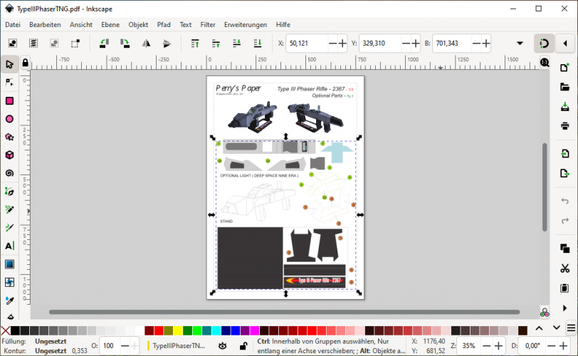Toggle layer lock icon
This screenshot has height=356, width=578.
click(x=243, y=346)
